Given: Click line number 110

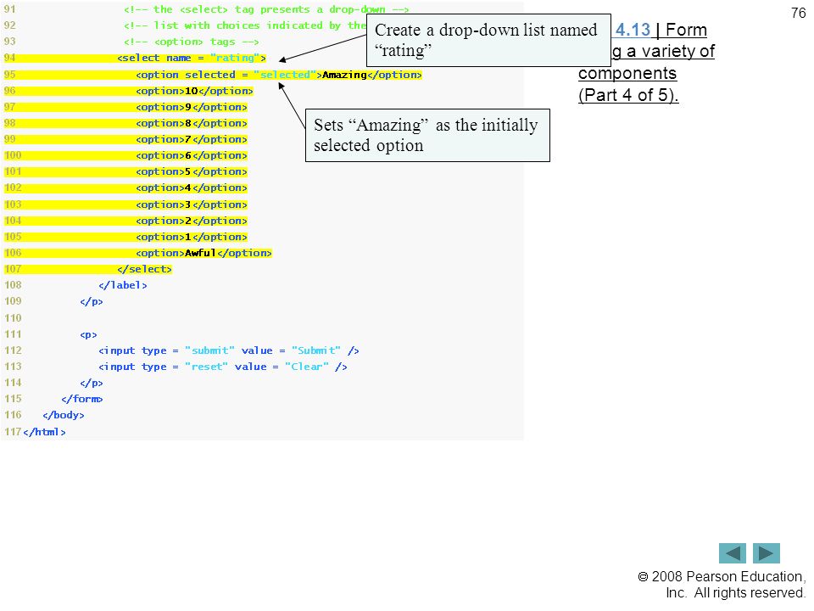Looking at the screenshot, I should 13,318.
